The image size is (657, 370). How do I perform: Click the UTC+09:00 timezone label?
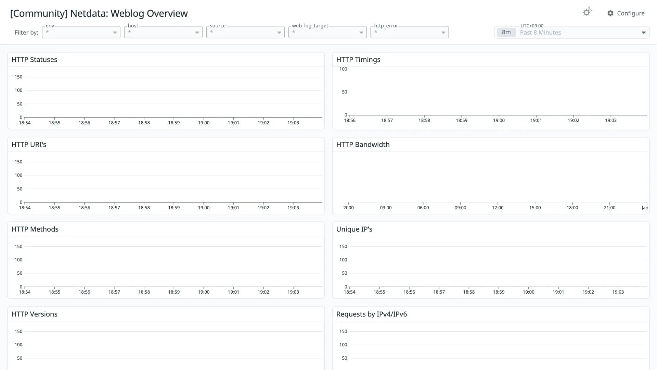tap(532, 26)
